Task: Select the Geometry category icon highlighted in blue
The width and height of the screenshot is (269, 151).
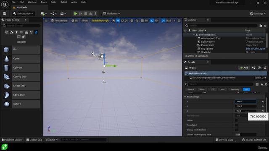Action: point(36,32)
